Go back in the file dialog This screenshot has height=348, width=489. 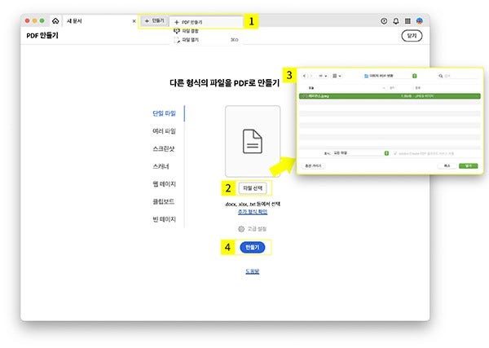pyautogui.click(x=304, y=76)
